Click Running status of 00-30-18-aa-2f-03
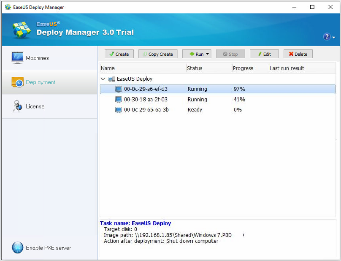Viewport: 341px width, 261px height. 197,100
